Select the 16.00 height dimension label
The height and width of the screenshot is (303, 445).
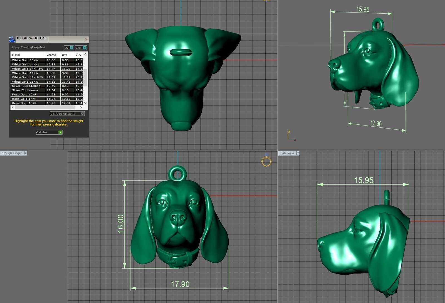(x=120, y=223)
